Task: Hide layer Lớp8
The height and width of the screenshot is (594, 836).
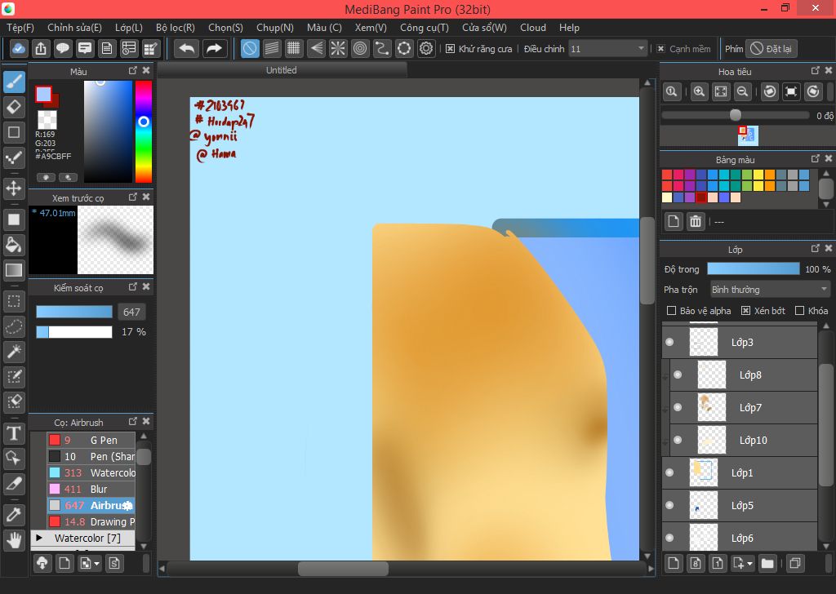Action: (678, 375)
